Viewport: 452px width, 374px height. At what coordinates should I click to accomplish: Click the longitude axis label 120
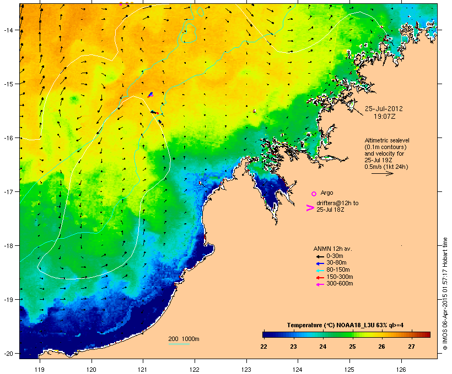92,370
